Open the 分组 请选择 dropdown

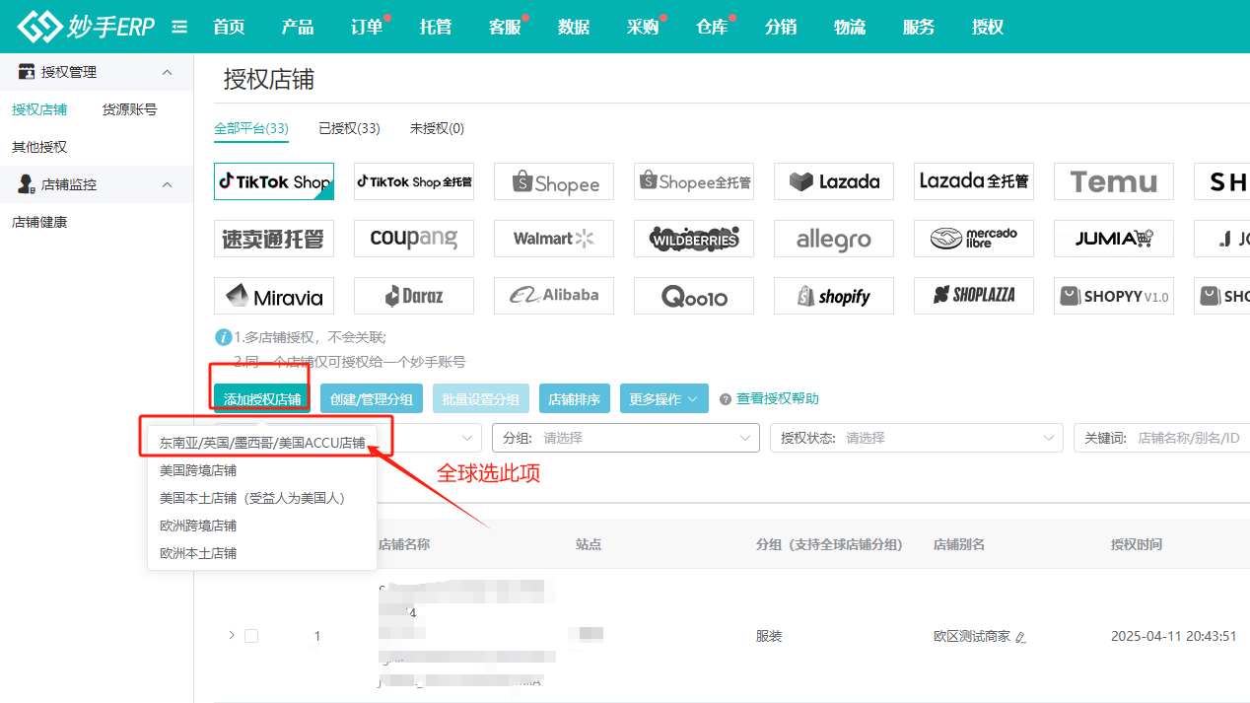coord(626,438)
